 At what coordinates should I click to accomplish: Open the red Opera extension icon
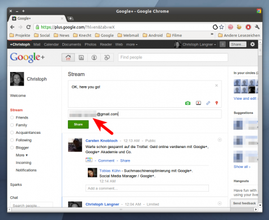248,27
